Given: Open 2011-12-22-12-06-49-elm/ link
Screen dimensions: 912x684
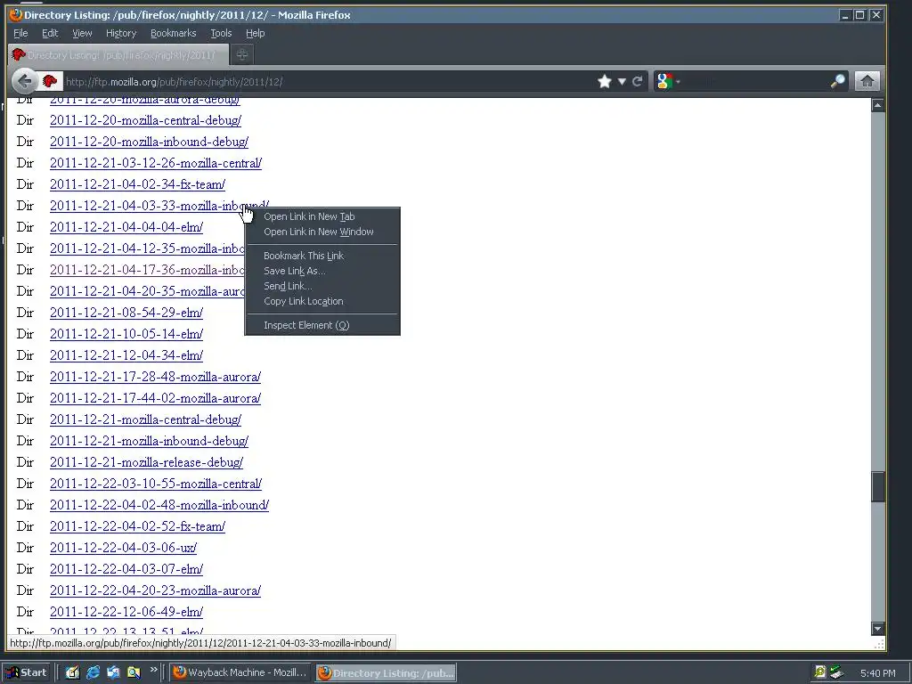Looking at the screenshot, I should pyautogui.click(x=126, y=612).
